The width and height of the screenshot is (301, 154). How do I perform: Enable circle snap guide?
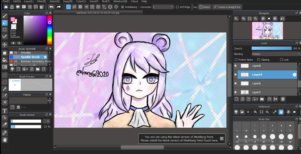tap(98, 7)
